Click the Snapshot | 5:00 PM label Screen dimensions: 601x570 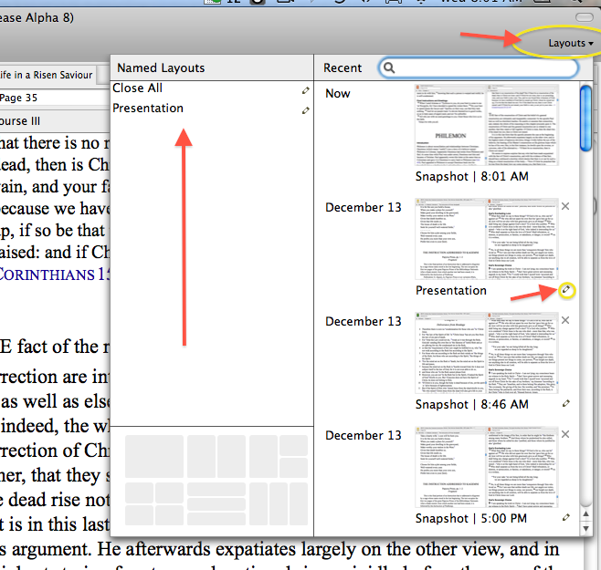pyautogui.click(x=471, y=518)
